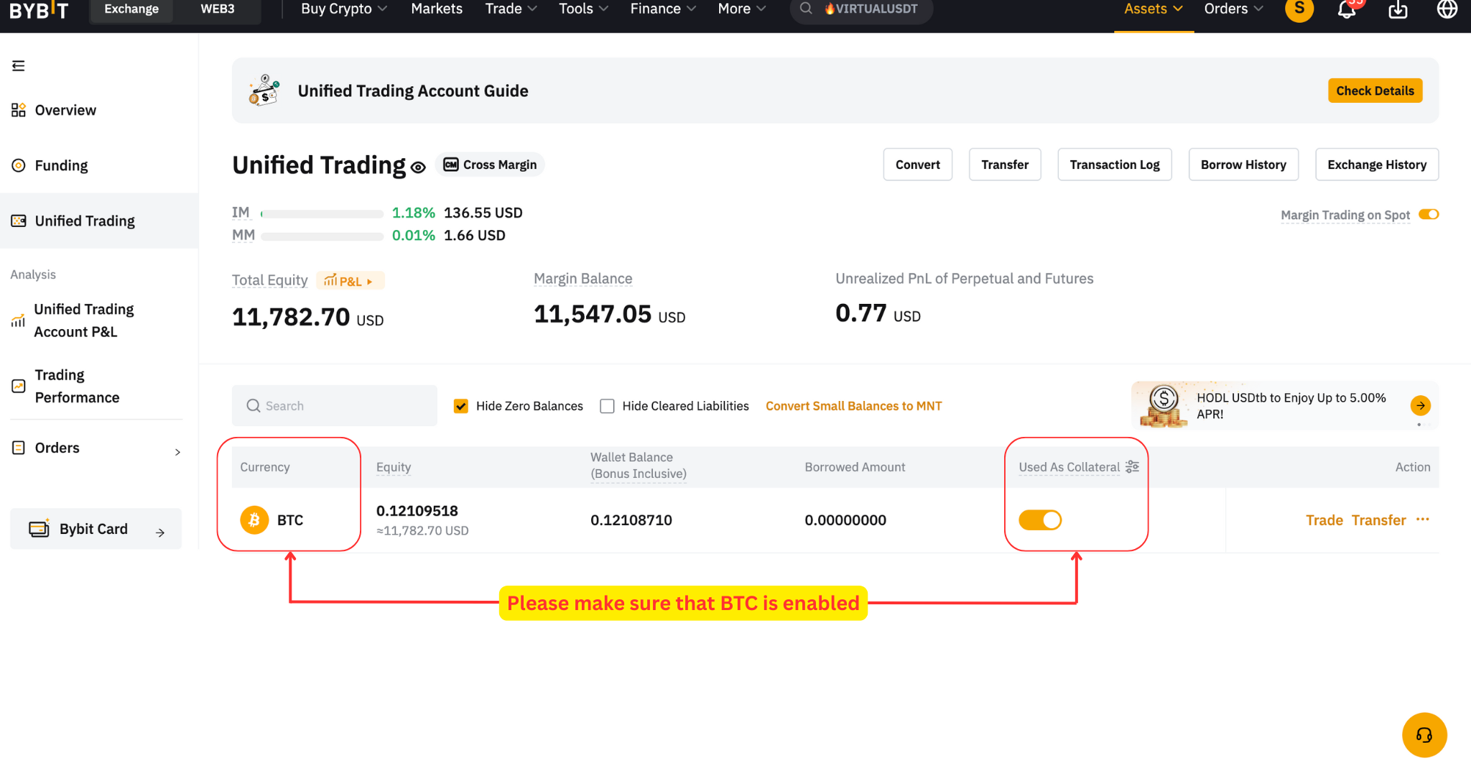
Task: Click the HODL USDtb coin image
Action: [x=1164, y=405]
